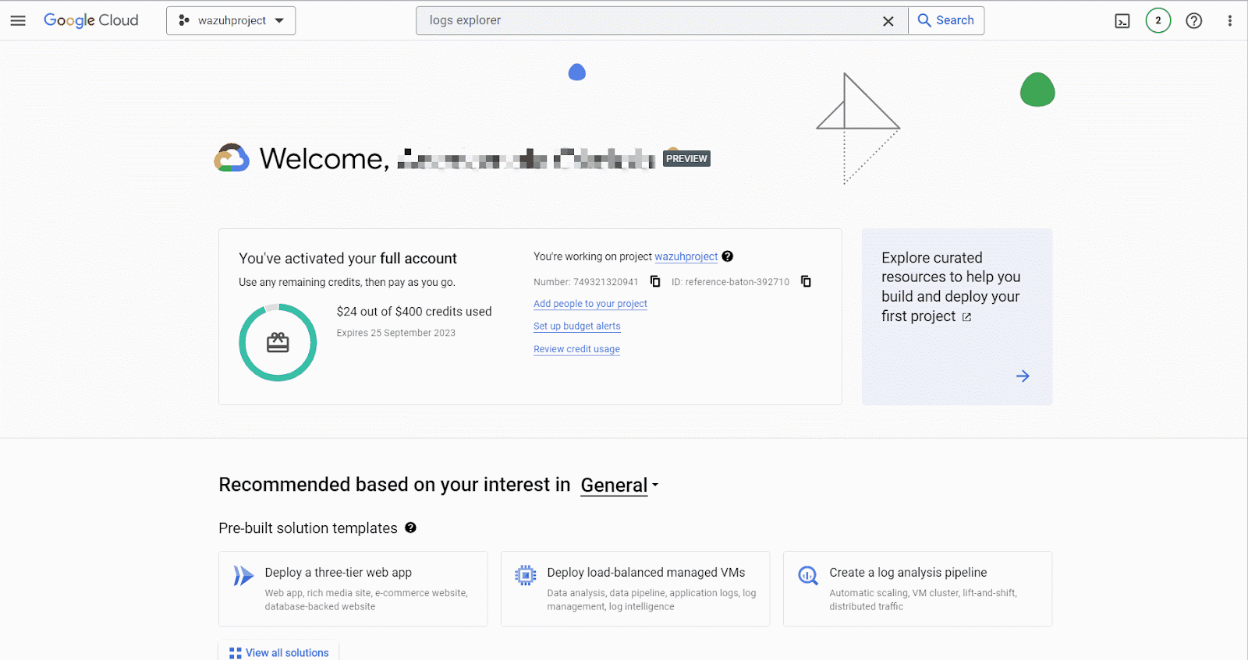The height and width of the screenshot is (660, 1248).
Task: Open Add people to your project link
Action: point(590,304)
